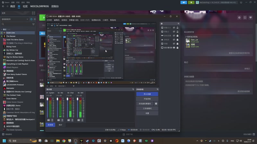This screenshot has width=257, height=144.
Task: Click 启动虚拟摄像机 button in OBS
Action: point(145,104)
